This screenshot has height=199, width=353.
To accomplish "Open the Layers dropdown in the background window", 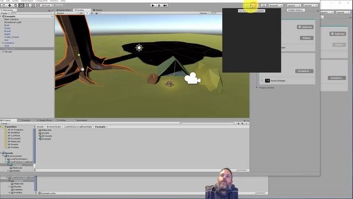I will coord(327,12).
